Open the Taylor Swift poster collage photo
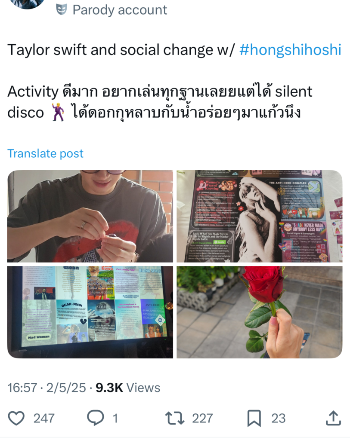The height and width of the screenshot is (440, 350). click(x=260, y=216)
